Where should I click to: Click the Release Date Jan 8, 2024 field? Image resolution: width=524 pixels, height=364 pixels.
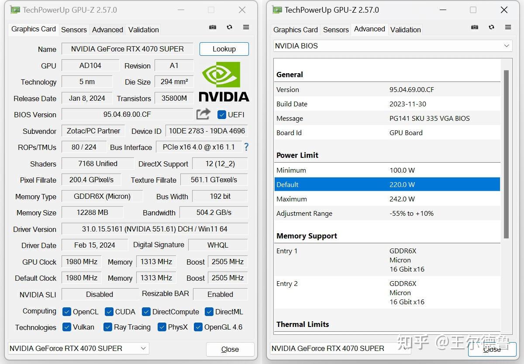point(87,98)
